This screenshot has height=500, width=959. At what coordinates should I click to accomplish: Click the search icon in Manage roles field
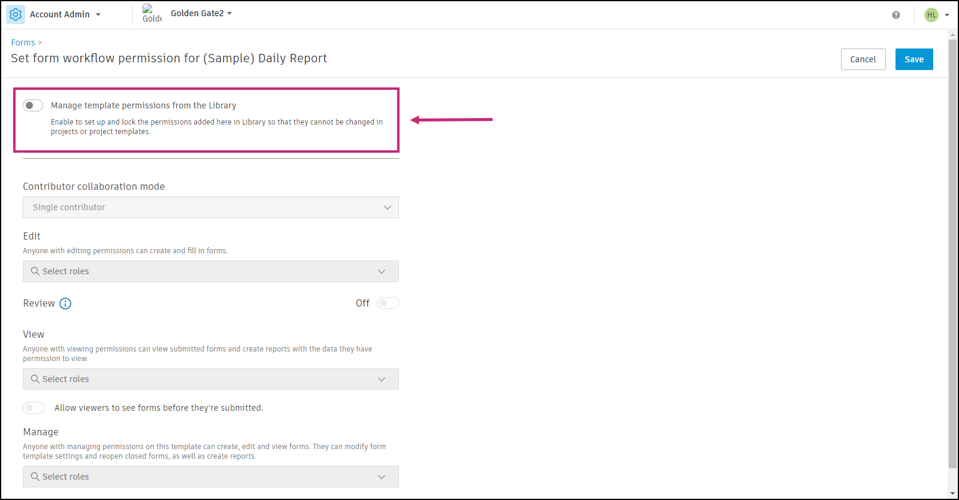pos(35,477)
